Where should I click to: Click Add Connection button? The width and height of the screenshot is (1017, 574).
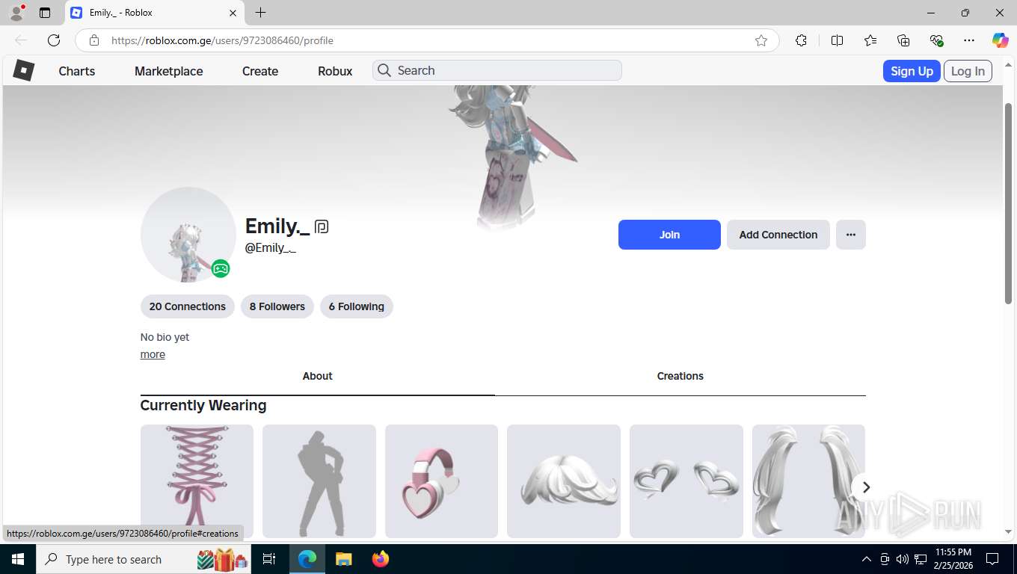point(778,235)
